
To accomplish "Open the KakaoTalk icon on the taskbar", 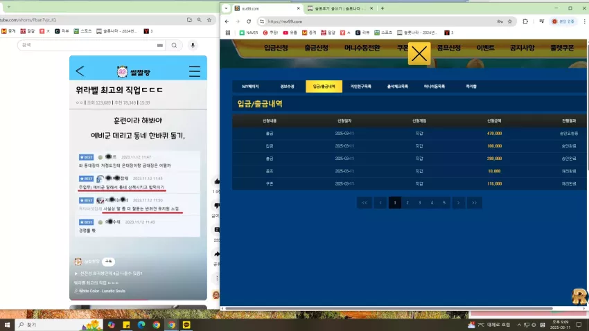I will point(186,325).
